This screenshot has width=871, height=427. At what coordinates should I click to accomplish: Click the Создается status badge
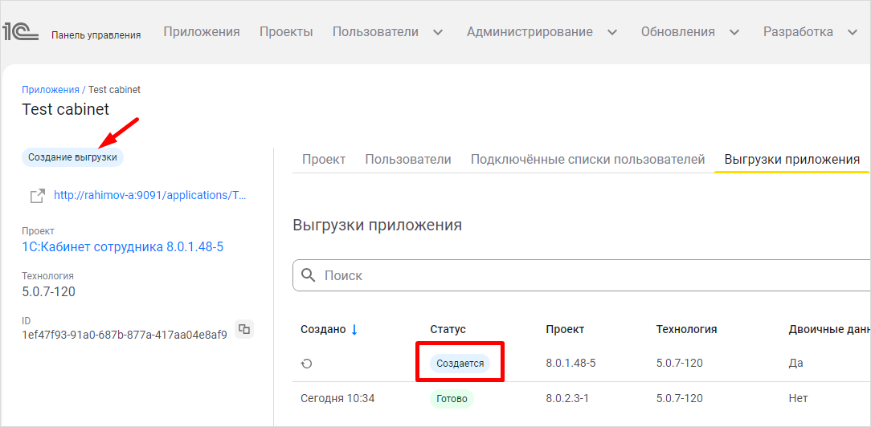pos(460,364)
